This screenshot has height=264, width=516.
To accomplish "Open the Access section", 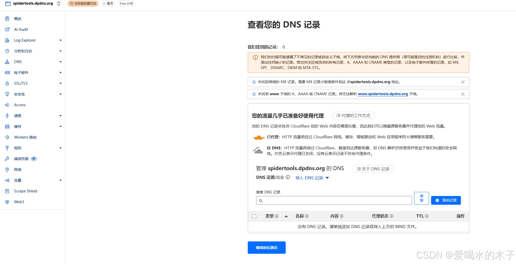I will [20, 105].
